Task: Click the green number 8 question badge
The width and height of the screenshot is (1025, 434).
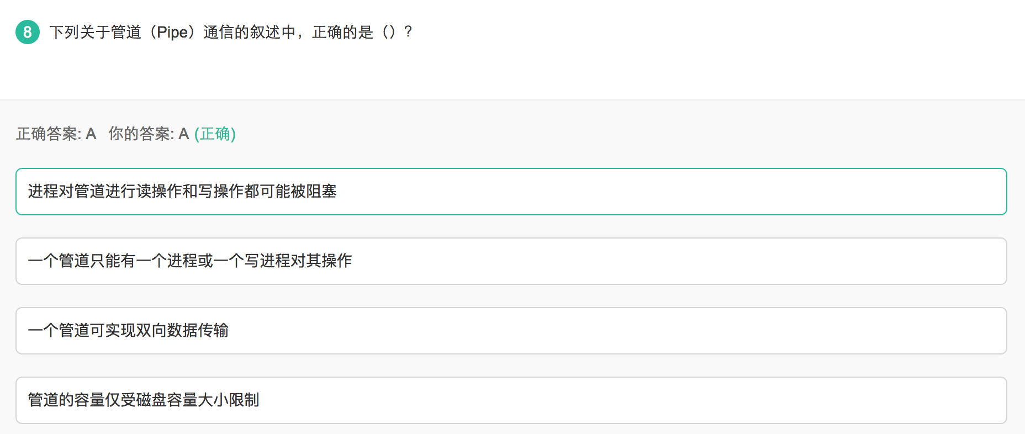Action: 27,32
